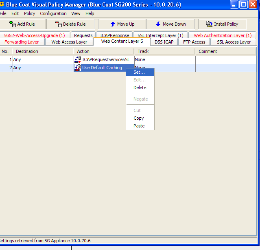Click the status bar settings retrieved message
Viewport: 260px width, 250px height.
click(x=45, y=241)
